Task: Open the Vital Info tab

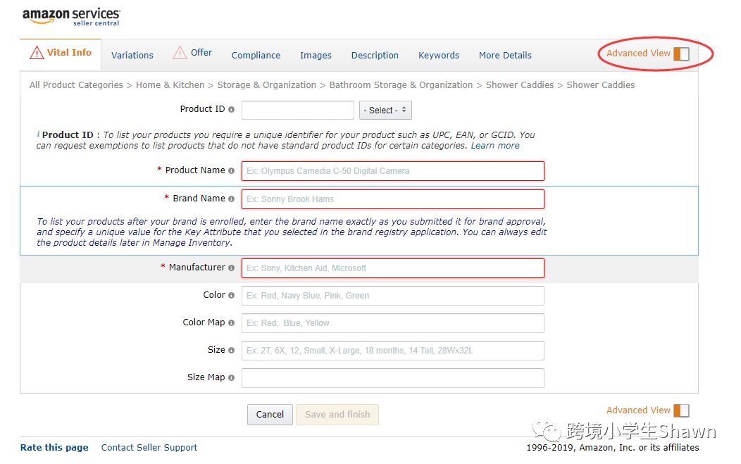Action: [x=61, y=53]
